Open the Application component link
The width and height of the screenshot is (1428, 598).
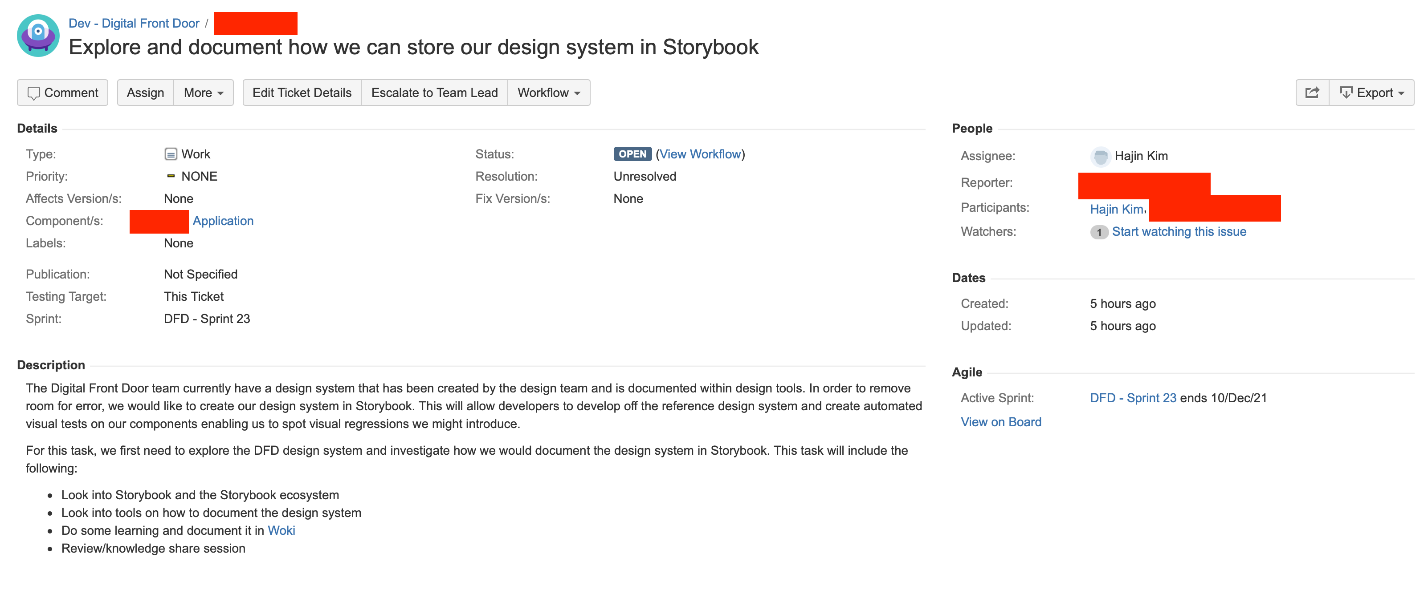click(223, 221)
